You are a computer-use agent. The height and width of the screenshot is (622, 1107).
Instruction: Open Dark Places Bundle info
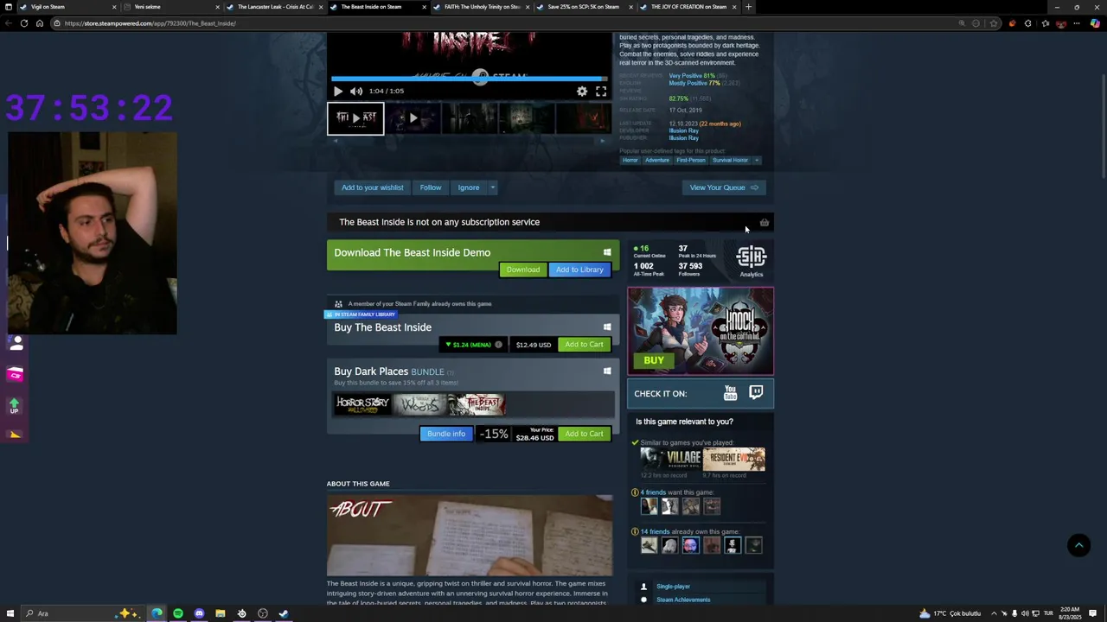(446, 434)
